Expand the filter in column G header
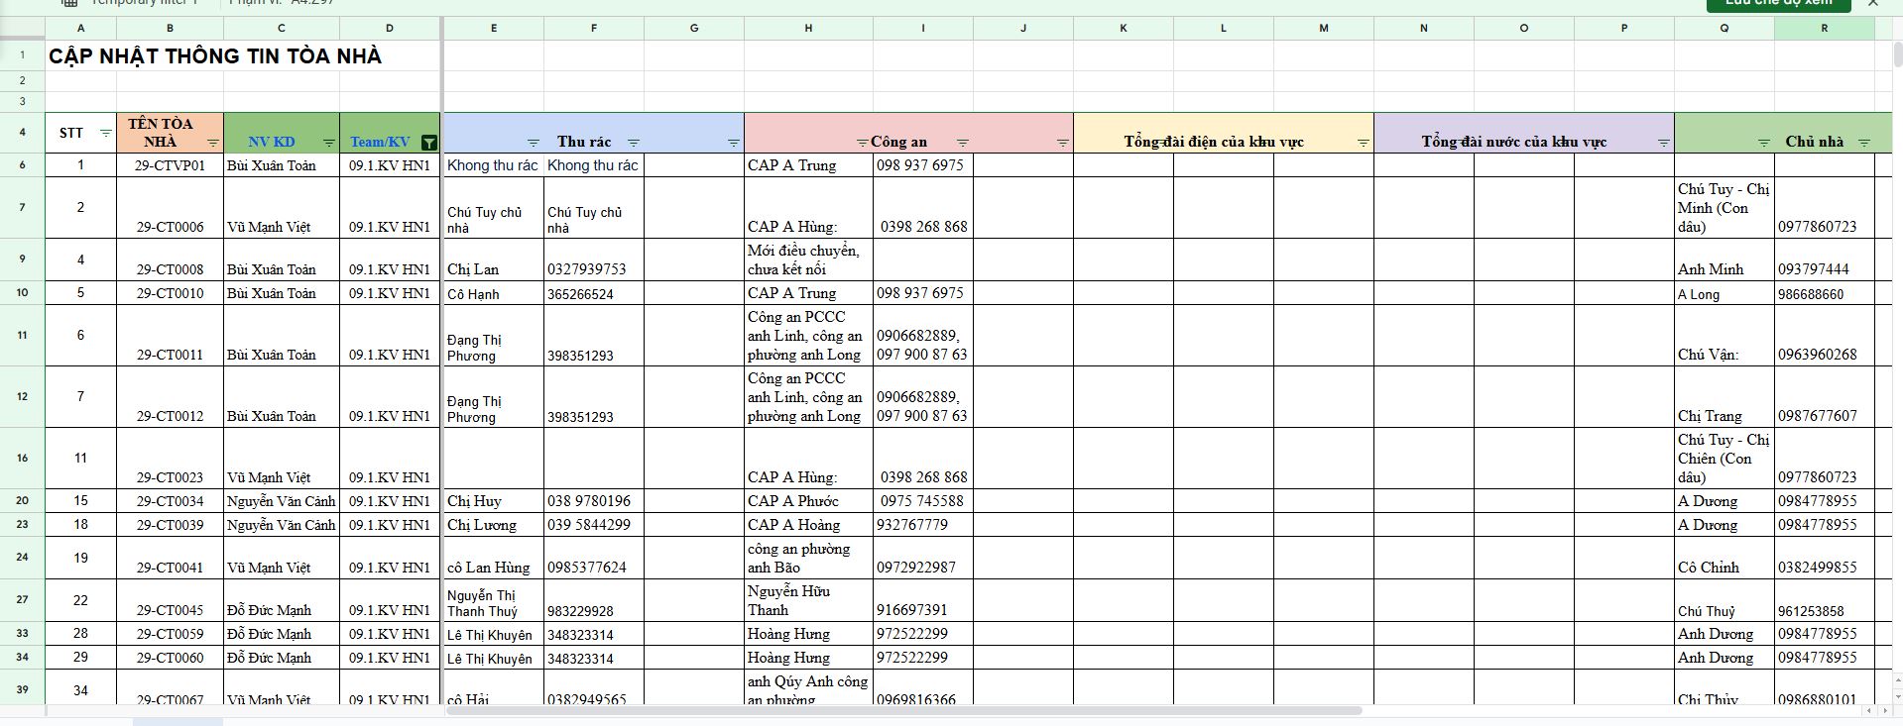1903x726 pixels. (733, 143)
